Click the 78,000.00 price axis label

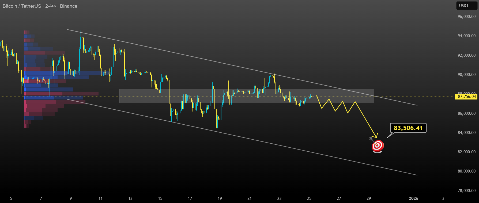(x=466, y=191)
